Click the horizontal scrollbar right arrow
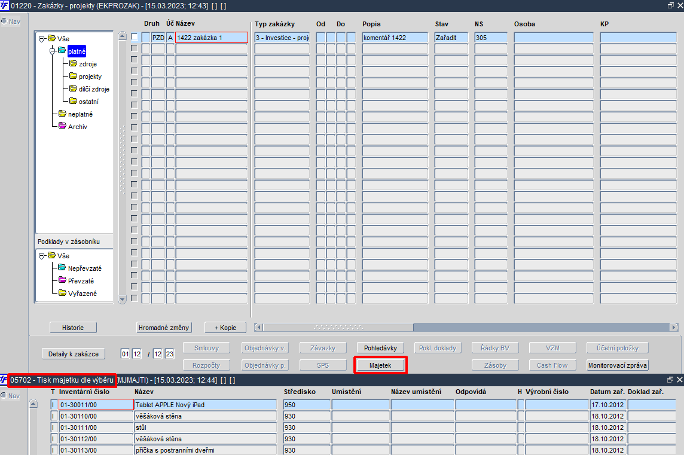 coord(674,327)
